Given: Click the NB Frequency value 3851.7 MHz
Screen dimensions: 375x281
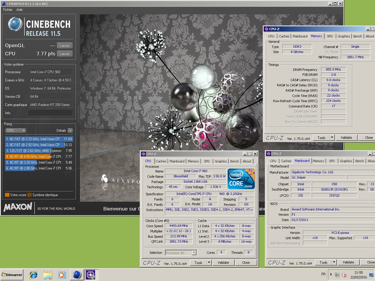Looking at the screenshot, I should click(355, 57).
